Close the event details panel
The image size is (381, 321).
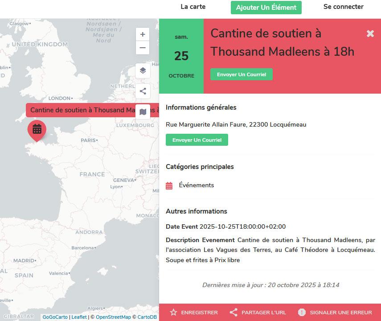point(370,33)
